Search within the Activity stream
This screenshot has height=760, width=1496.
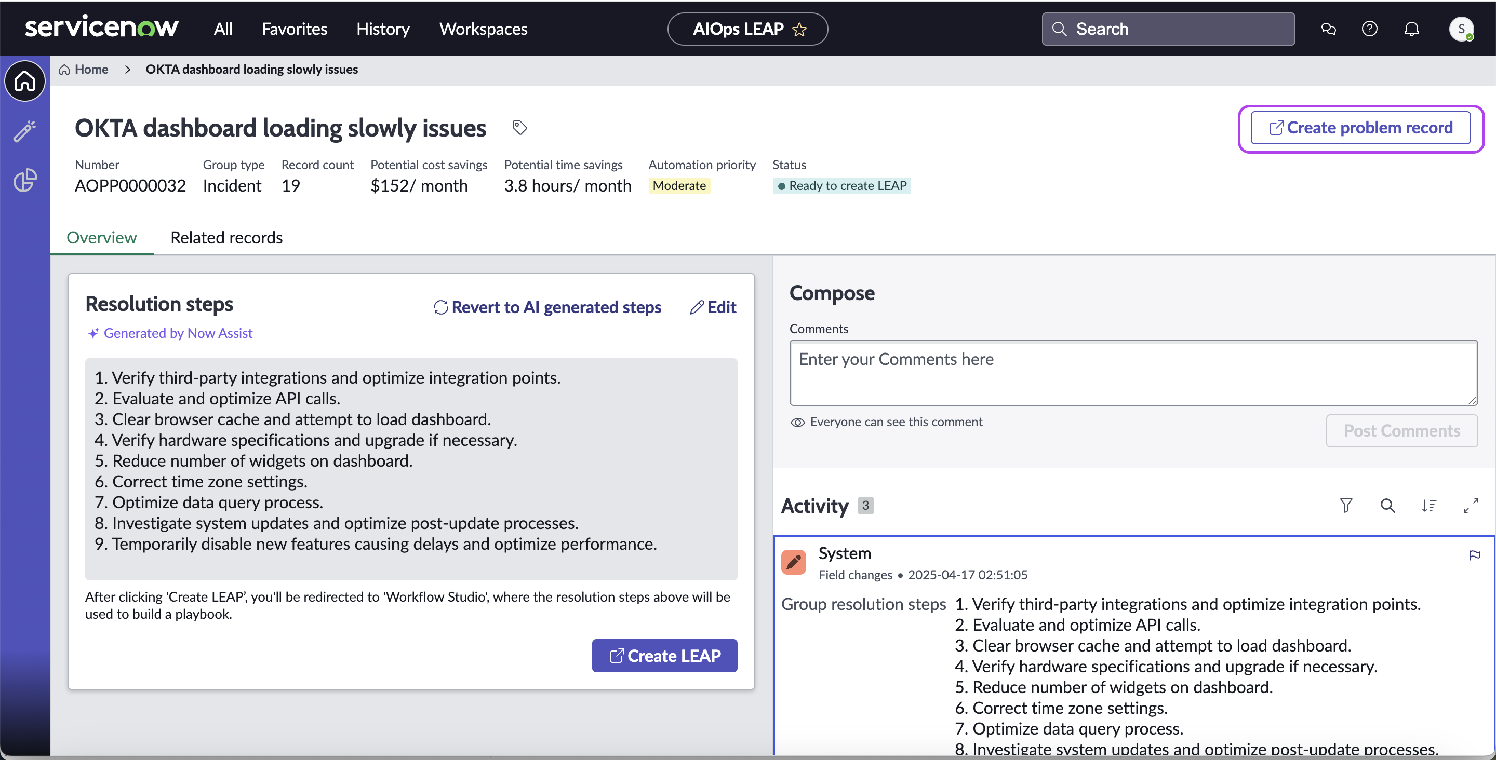pos(1387,506)
